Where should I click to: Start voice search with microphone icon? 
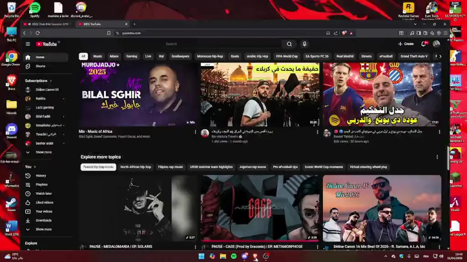tap(305, 44)
